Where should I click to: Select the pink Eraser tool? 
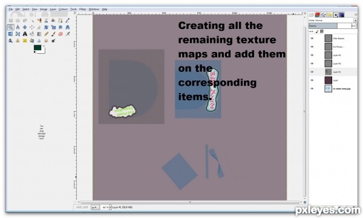coord(60,34)
